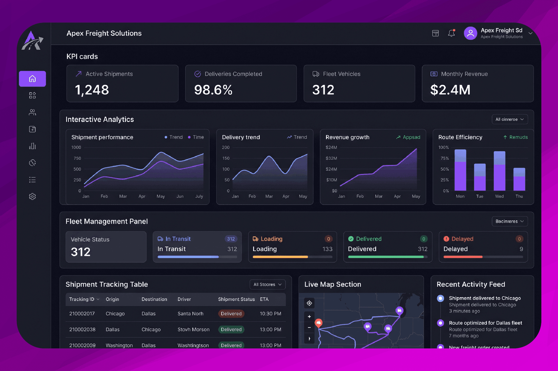Screen dimensions: 558x371
Task: Click the archive box icon in header
Action: point(435,33)
